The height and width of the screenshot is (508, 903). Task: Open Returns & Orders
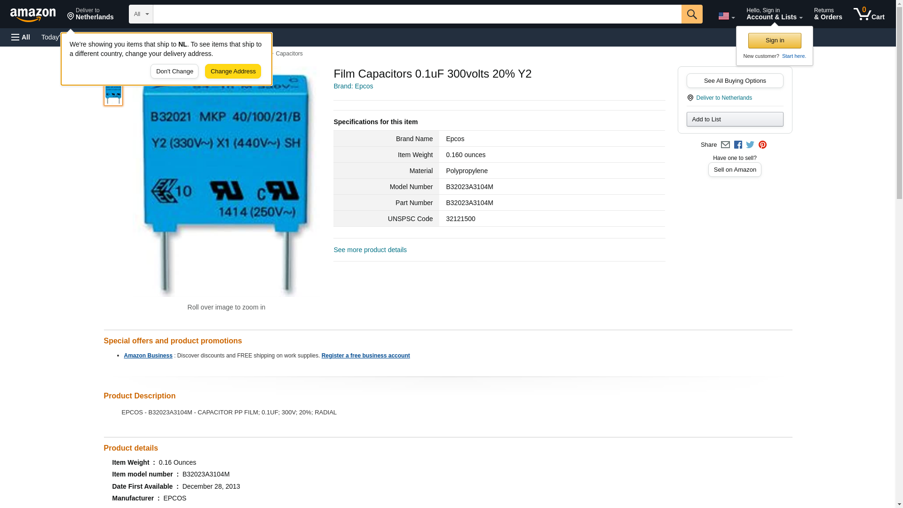[x=828, y=14]
